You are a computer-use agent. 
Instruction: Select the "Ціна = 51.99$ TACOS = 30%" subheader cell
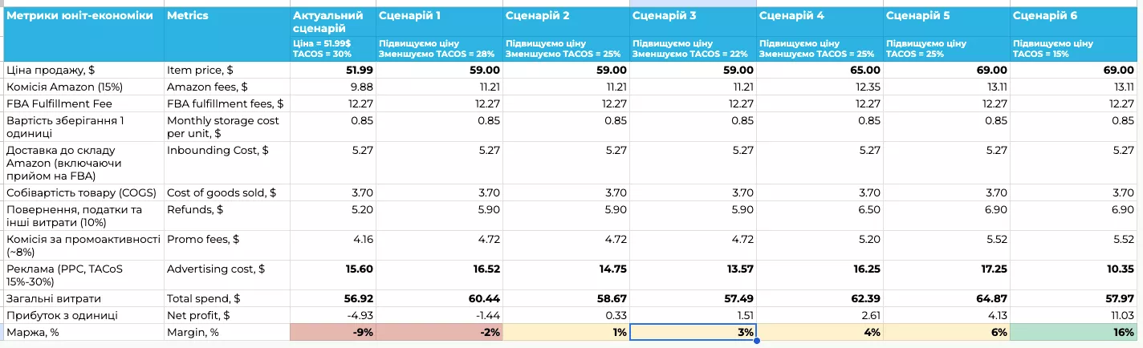(x=332, y=48)
